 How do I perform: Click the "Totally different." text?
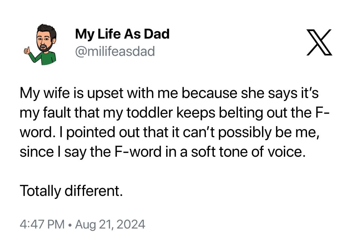[x=71, y=191]
